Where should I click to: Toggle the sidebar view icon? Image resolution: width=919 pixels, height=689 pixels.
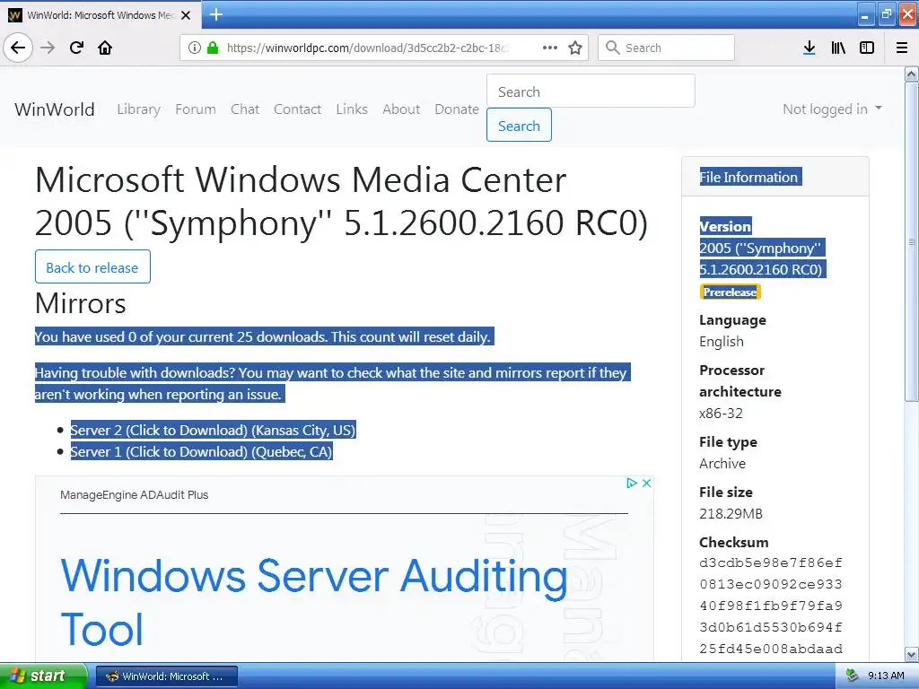867,48
